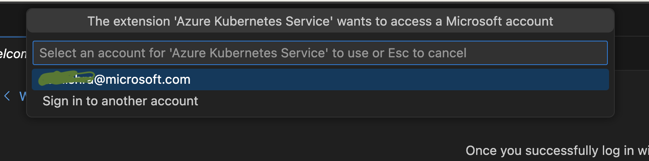Click the blue 'W' link beside chevron
Image resolution: width=649 pixels, height=161 pixels.
click(x=22, y=96)
